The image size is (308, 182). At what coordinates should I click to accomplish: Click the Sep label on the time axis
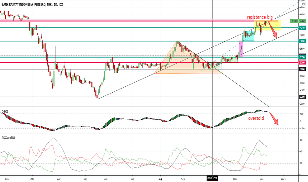[183, 179]
